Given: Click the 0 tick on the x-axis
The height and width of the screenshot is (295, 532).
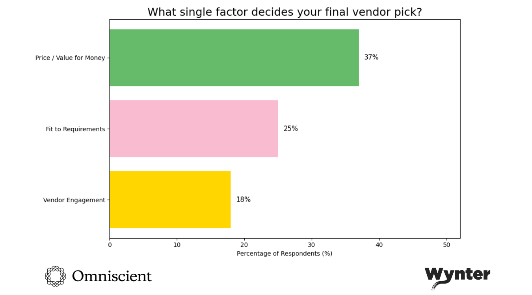Looking at the screenshot, I should (110, 245).
